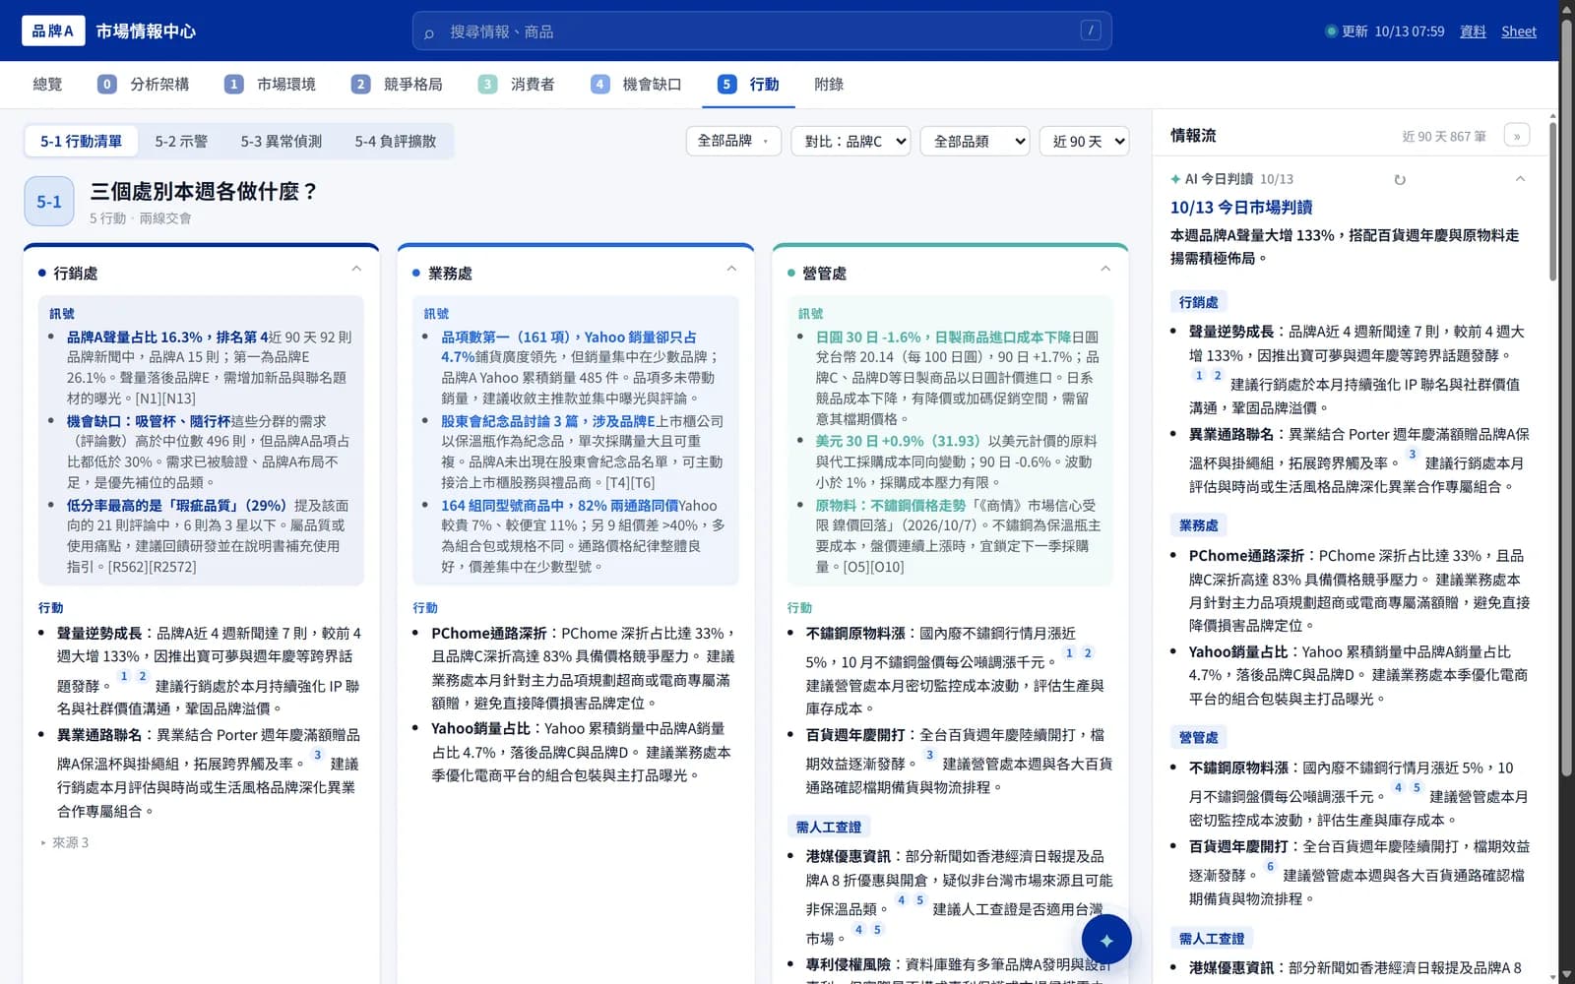
Task: Select the 5-3 異常偵測 sub-tab
Action: coord(282,142)
